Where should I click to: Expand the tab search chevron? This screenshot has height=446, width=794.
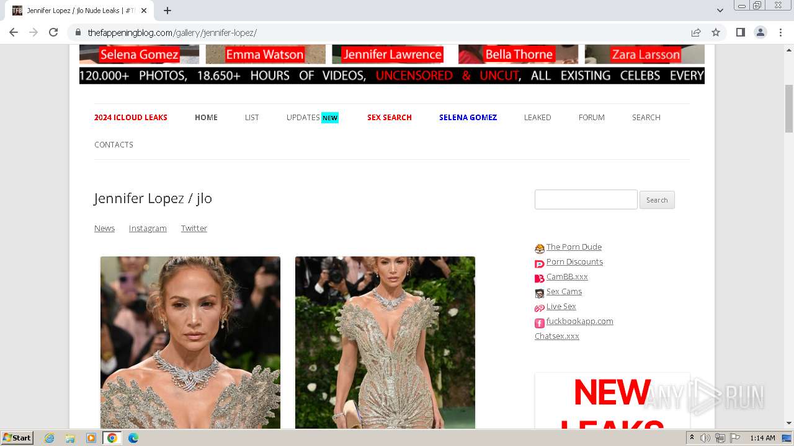[720, 11]
